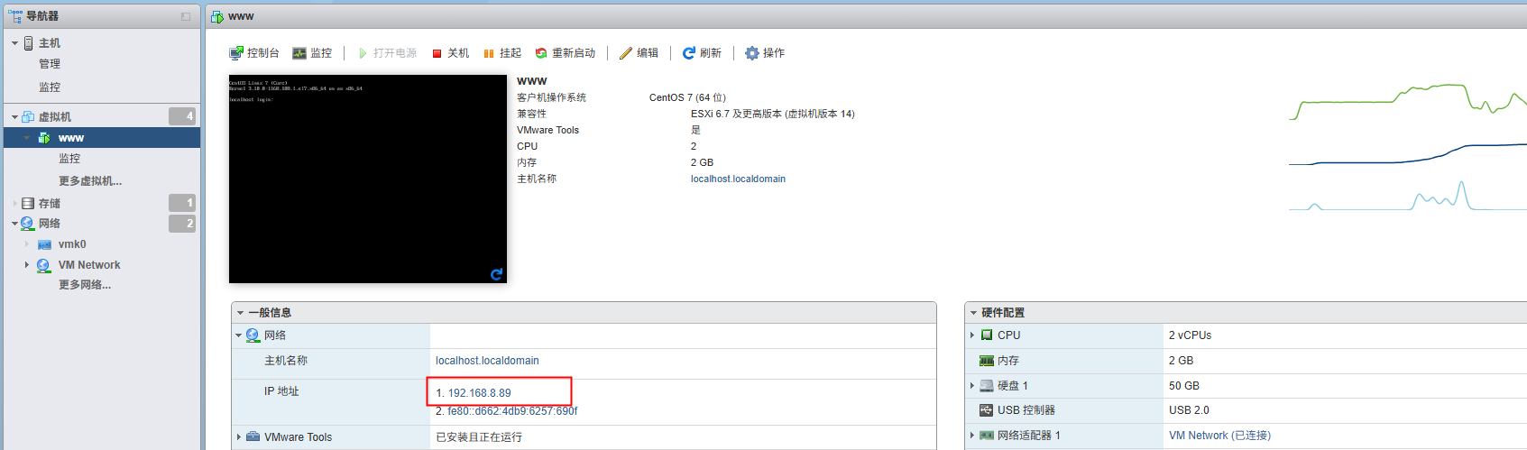Select 主机 in the navigator
This screenshot has width=1527, height=450.
pyautogui.click(x=50, y=43)
